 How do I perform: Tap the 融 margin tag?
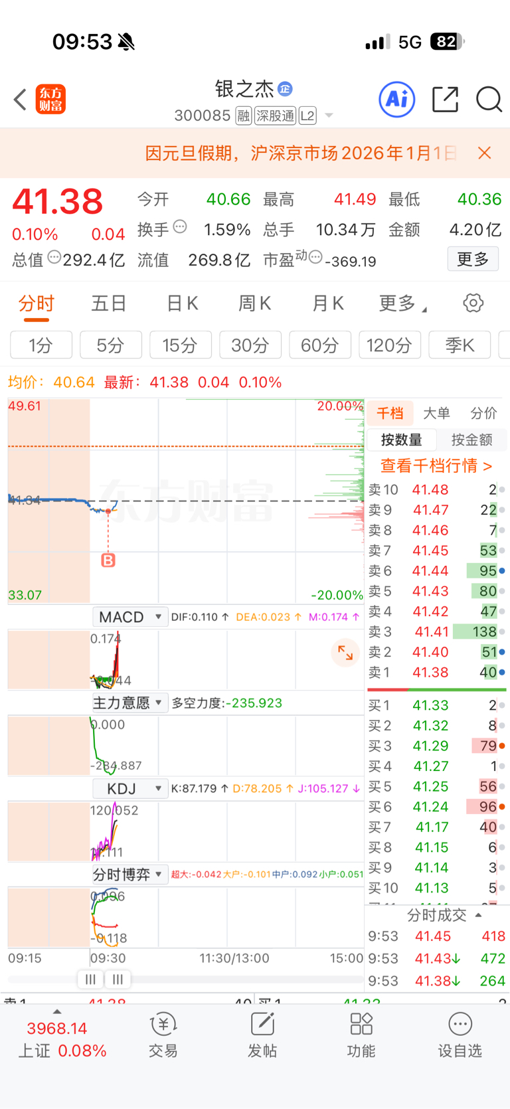(x=244, y=116)
